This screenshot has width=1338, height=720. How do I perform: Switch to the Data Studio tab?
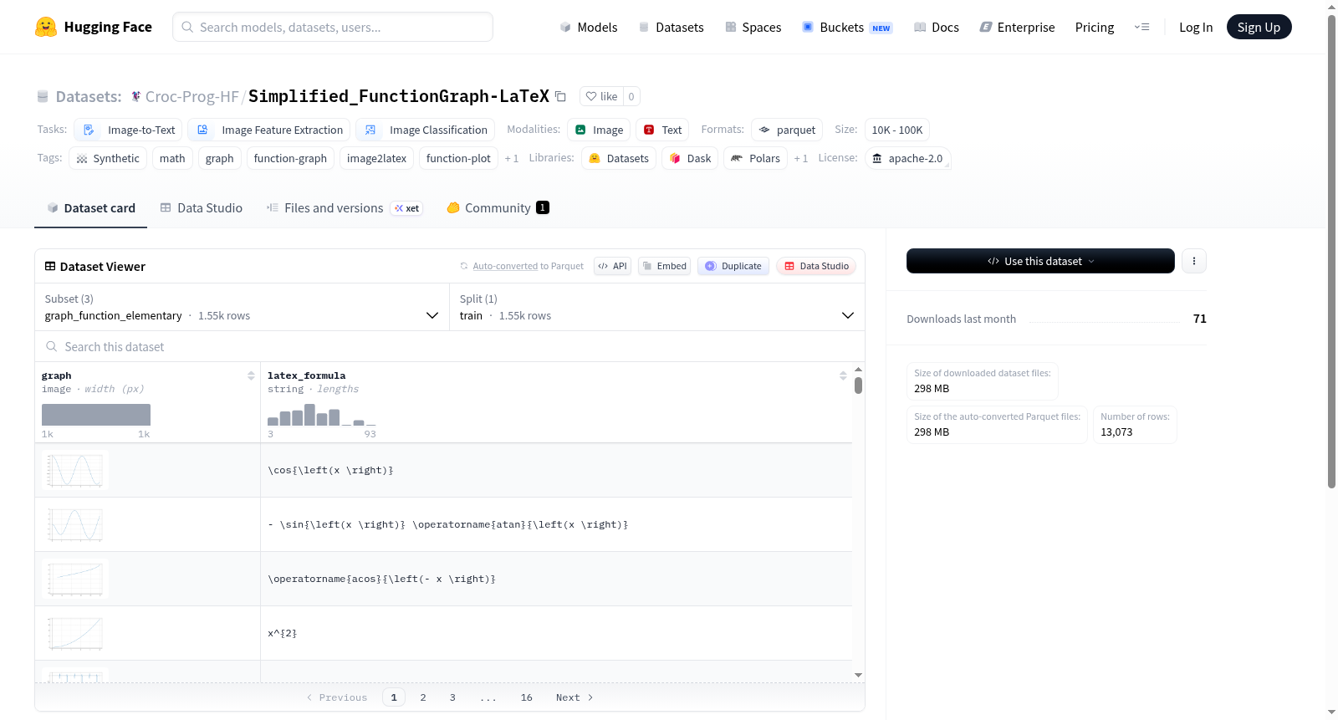coord(201,208)
